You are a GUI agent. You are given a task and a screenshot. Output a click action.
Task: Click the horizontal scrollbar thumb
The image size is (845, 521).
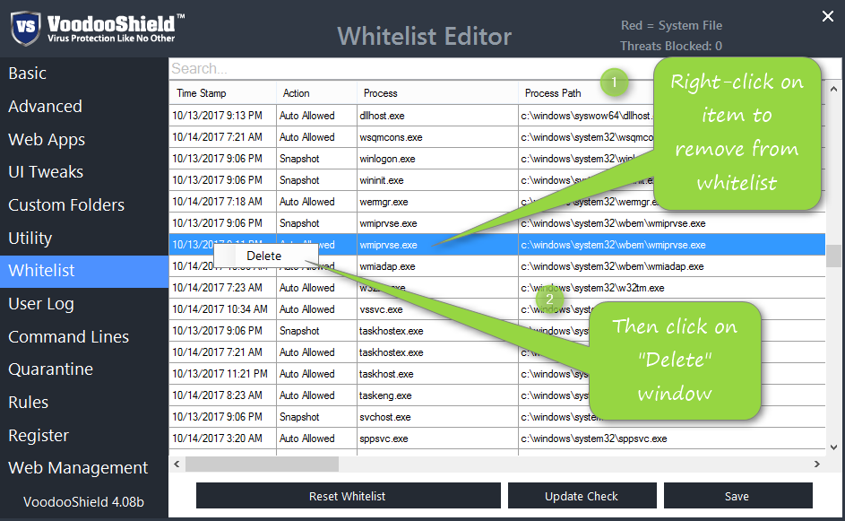[x=262, y=464]
